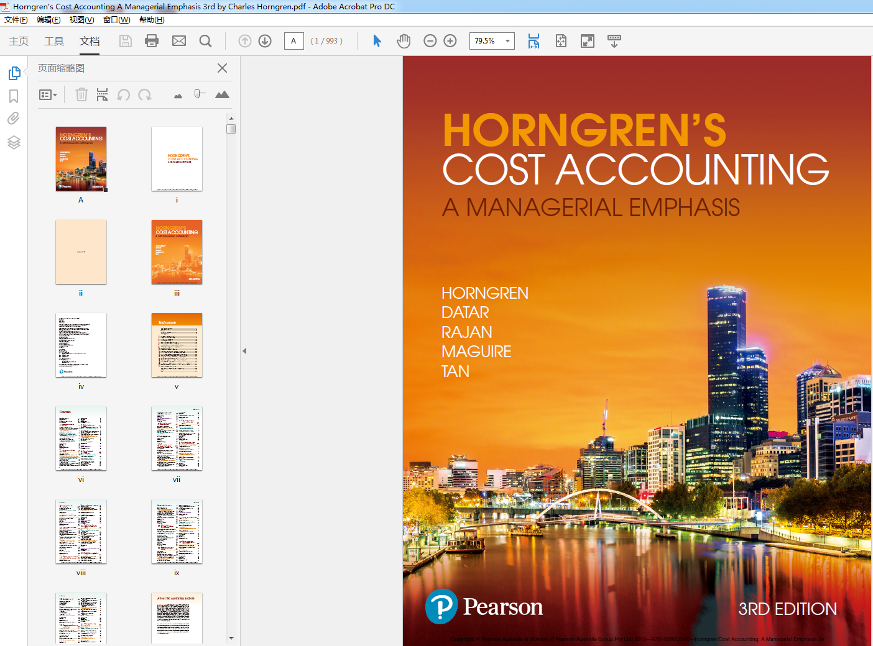The image size is (873, 646).
Task: Delete selected page trash icon
Action: [x=81, y=94]
